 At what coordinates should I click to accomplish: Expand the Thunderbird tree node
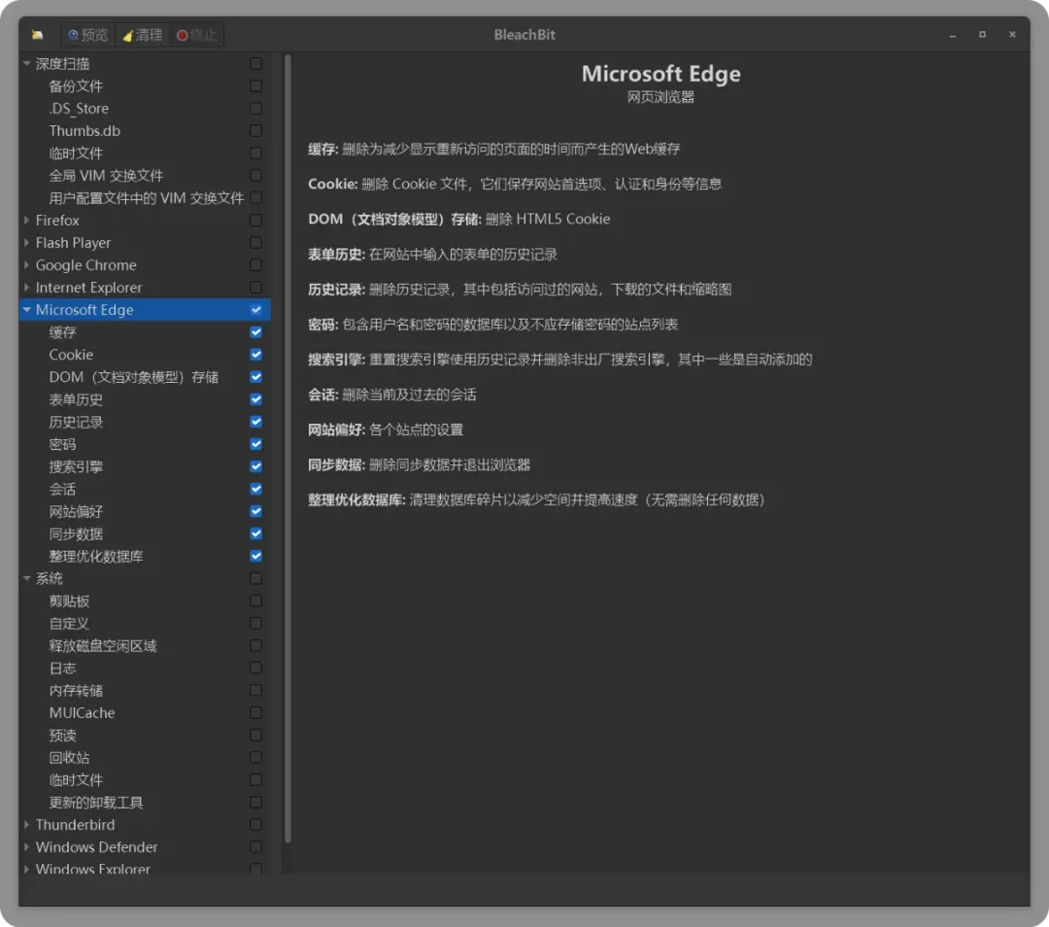pyautogui.click(x=27, y=825)
